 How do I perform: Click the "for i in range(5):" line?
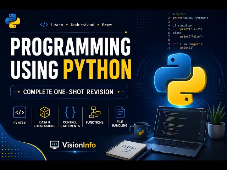(188, 44)
